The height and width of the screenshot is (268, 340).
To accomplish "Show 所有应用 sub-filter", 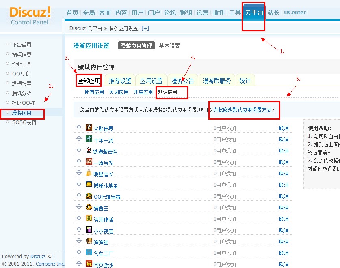I will 94,92.
